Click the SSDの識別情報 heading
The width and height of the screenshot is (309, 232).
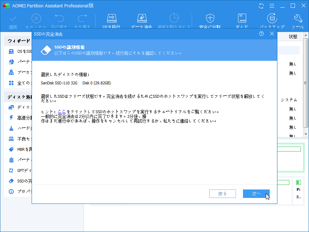70,47
